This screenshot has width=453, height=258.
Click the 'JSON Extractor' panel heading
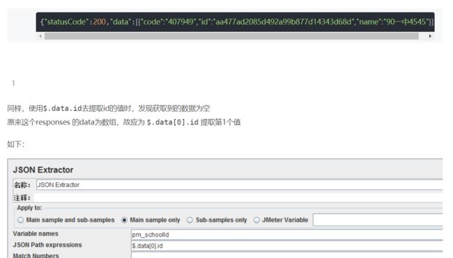tap(43, 170)
